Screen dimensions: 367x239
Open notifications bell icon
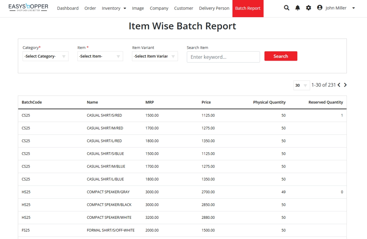pos(298,8)
